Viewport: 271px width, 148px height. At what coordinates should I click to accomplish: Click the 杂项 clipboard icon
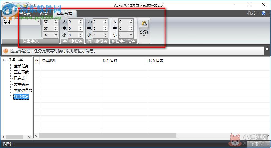coord(144,23)
